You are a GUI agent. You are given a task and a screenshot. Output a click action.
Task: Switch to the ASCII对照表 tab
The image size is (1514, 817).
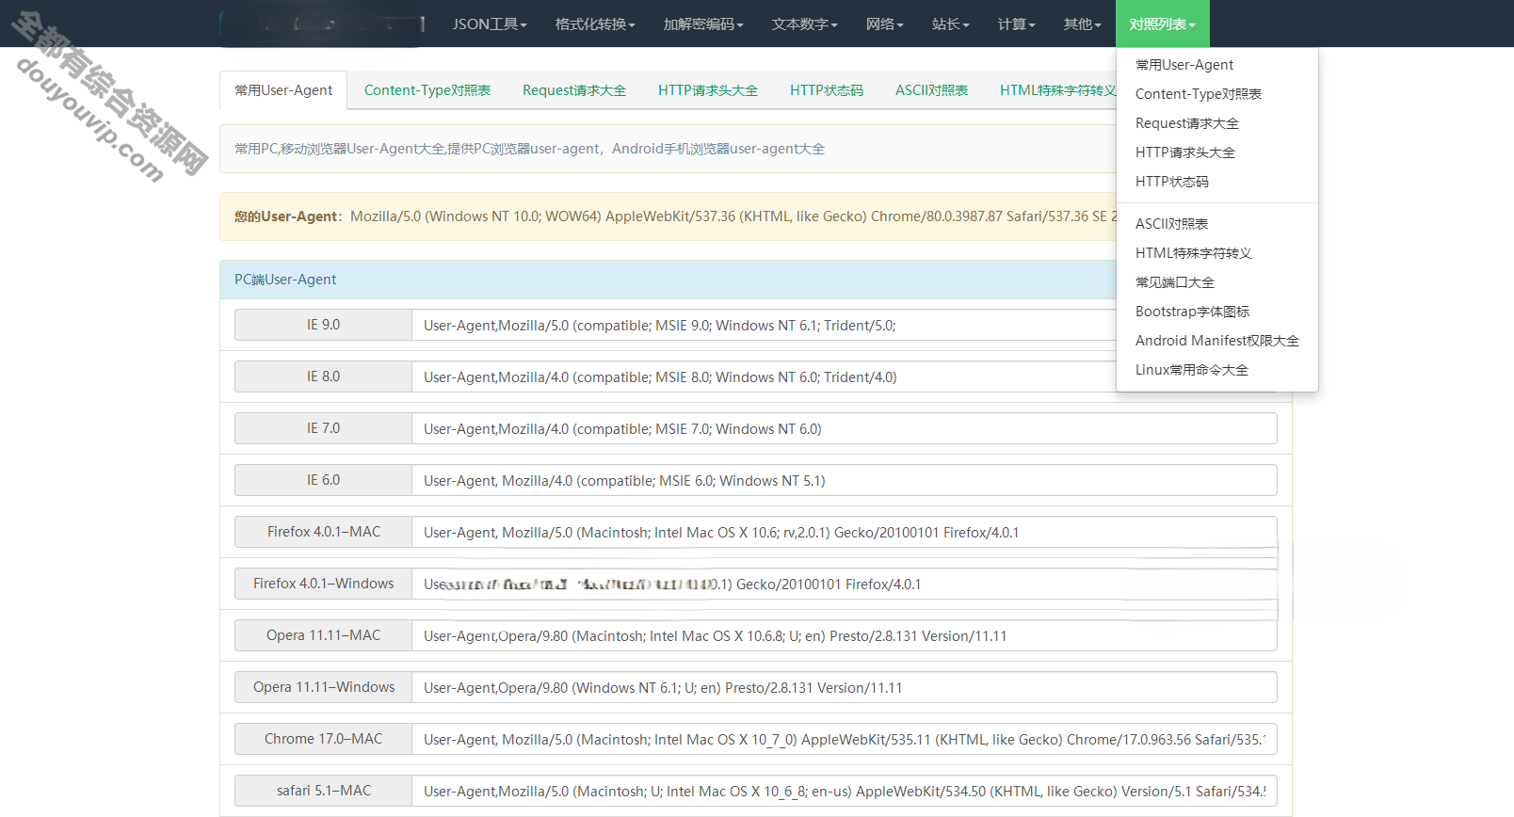[931, 90]
